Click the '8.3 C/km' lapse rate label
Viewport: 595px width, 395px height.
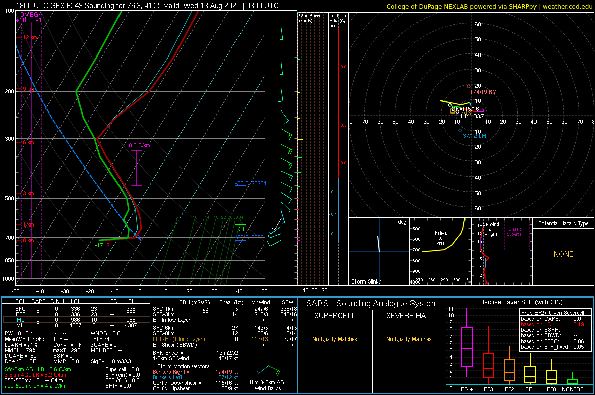pyautogui.click(x=139, y=145)
